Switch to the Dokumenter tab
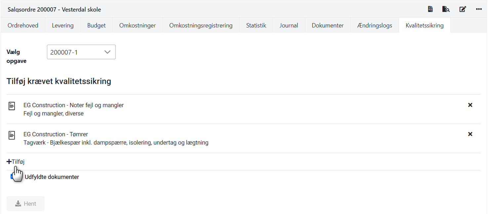Screen dimensions: 488x214 [x=327, y=25]
